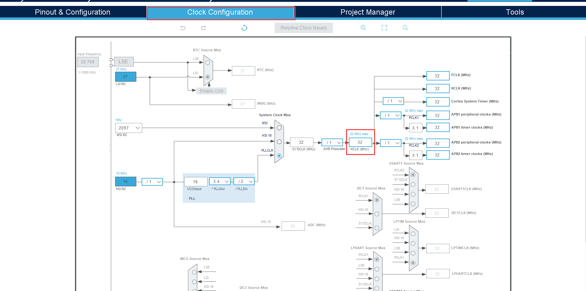Select LSE in the RTC Source Mux
This screenshot has width=586, height=291.
[x=208, y=62]
